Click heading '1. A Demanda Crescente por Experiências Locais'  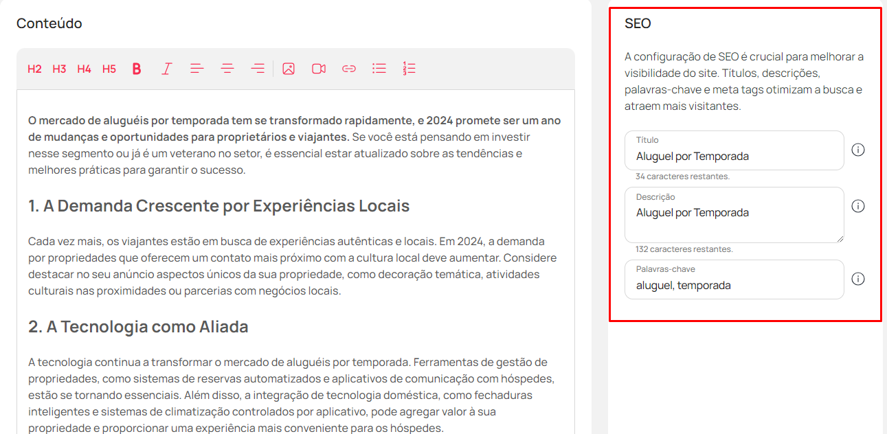point(219,206)
